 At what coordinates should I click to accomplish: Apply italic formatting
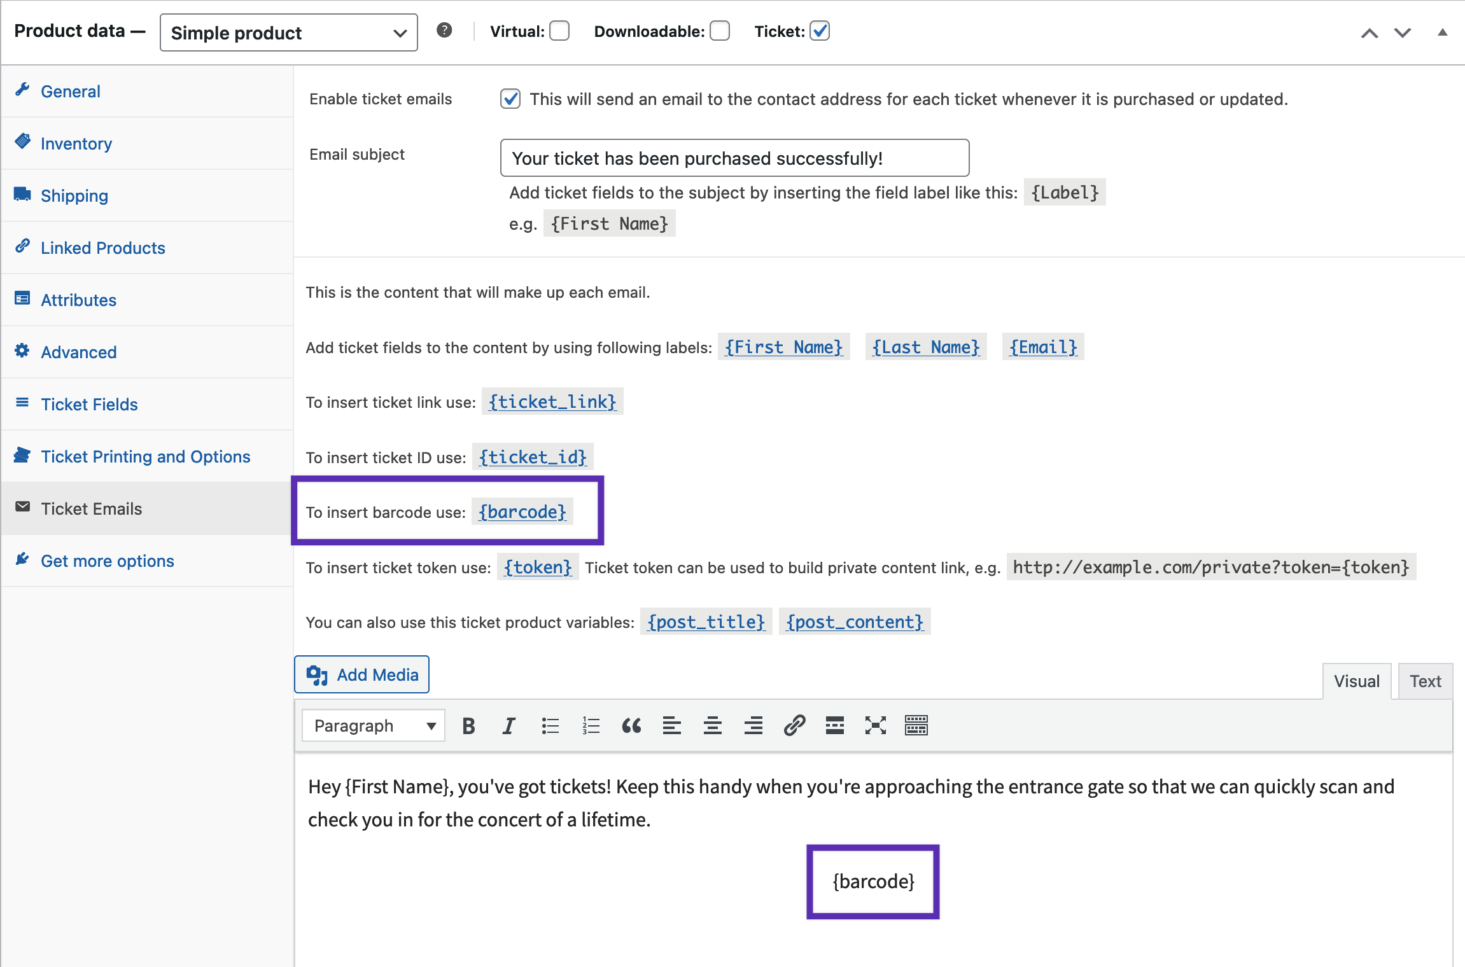click(508, 725)
